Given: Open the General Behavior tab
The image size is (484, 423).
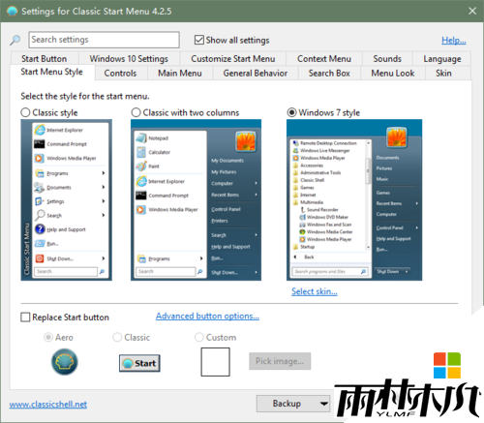Looking at the screenshot, I should click(x=256, y=74).
